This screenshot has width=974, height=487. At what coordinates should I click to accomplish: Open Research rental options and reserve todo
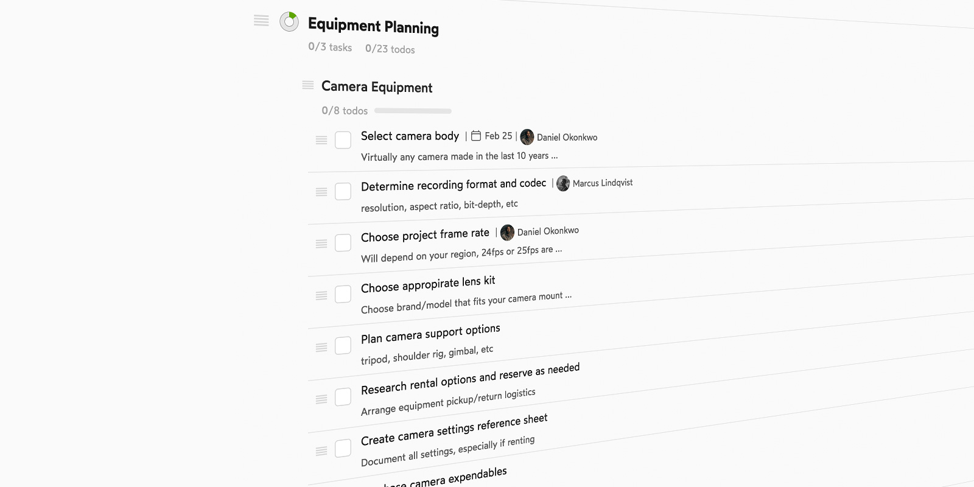point(470,378)
